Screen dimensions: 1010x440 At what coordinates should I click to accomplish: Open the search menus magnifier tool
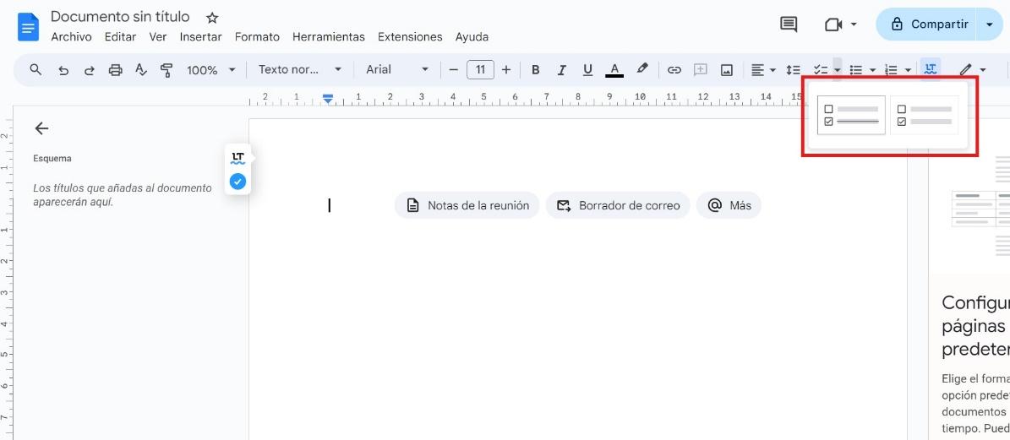tap(35, 69)
